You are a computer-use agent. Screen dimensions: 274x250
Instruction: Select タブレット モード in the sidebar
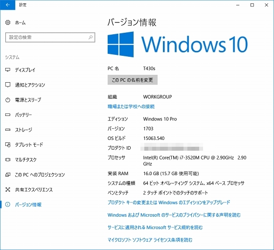[x=29, y=145]
